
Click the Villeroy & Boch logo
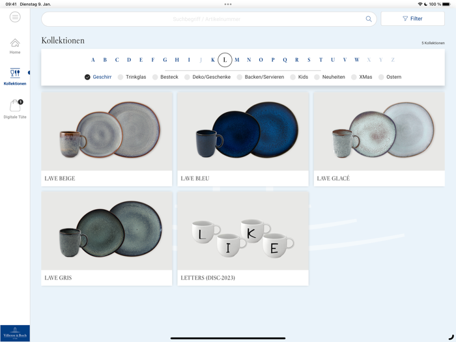click(x=15, y=334)
